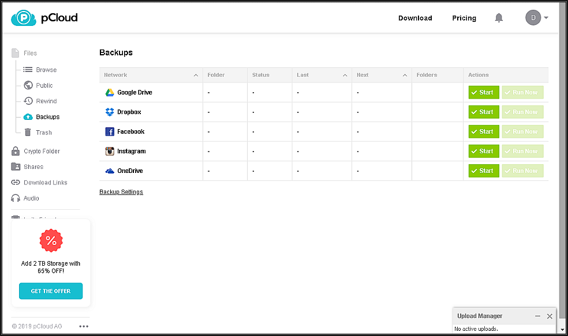Viewport: 568px width, 336px height.
Task: Click the OneDrive icon
Action: click(110, 171)
